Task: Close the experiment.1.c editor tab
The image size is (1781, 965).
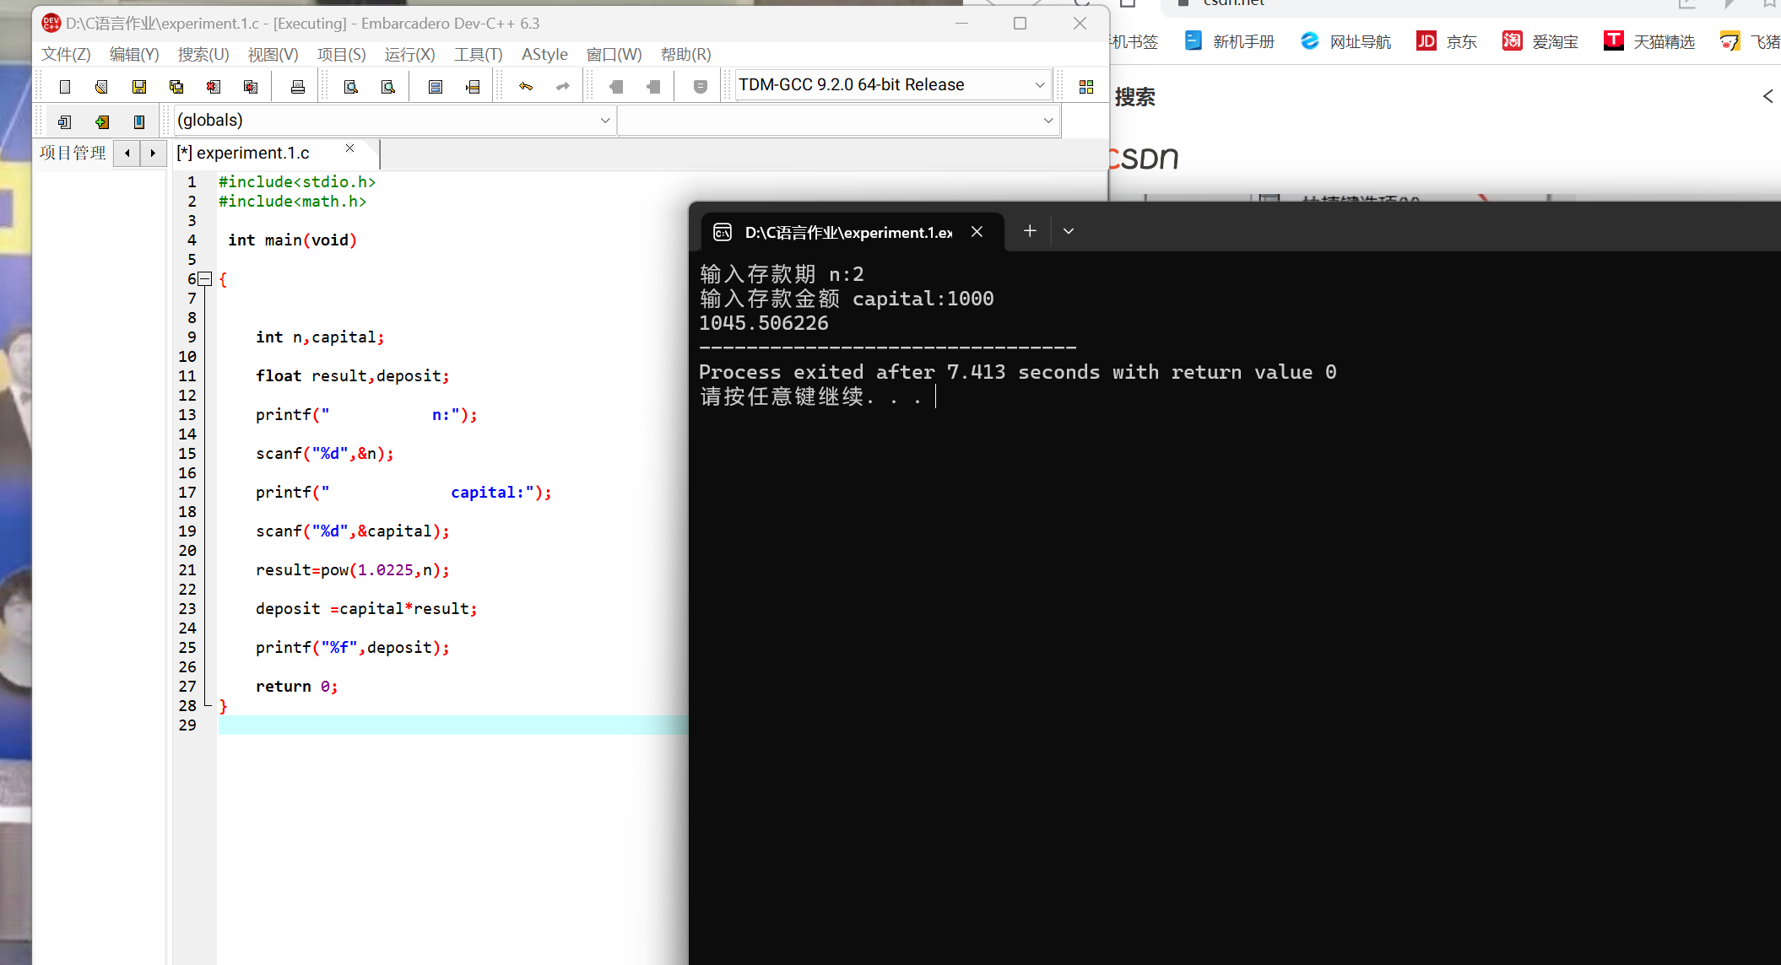Action: coord(350,148)
